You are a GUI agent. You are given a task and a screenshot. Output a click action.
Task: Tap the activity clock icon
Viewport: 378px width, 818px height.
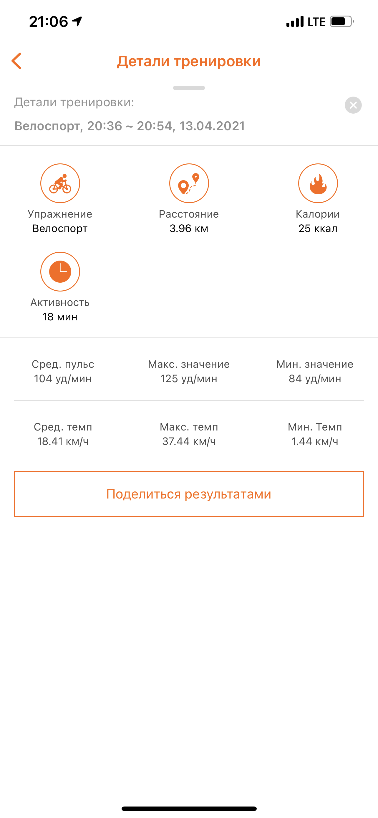(60, 271)
